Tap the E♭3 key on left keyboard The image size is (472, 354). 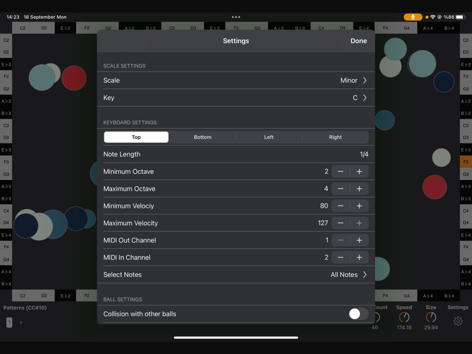tap(6, 150)
